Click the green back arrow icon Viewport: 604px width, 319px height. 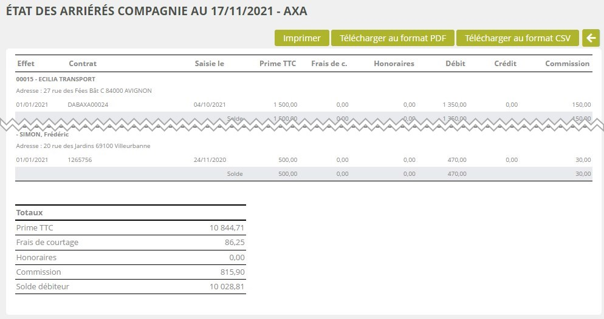tap(590, 38)
